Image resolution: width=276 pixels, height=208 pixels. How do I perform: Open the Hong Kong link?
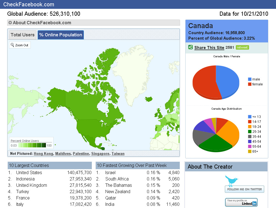point(43,154)
